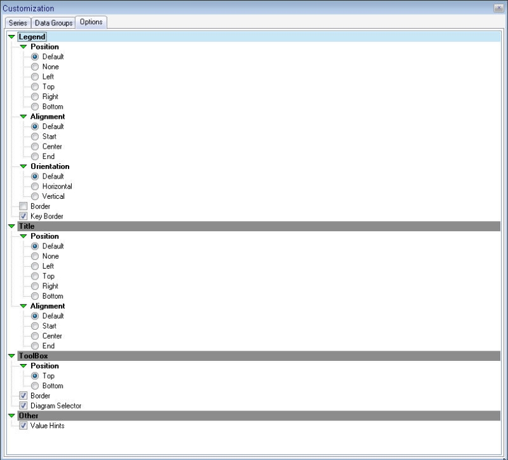Switch to the Series tab

[18, 23]
